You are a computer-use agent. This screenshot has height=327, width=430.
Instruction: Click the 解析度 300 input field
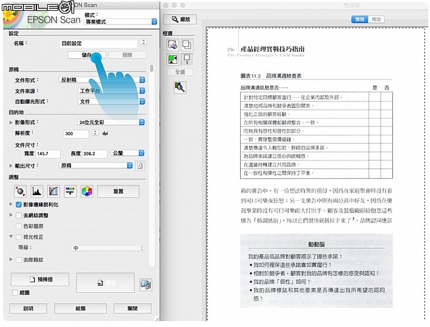76,134
